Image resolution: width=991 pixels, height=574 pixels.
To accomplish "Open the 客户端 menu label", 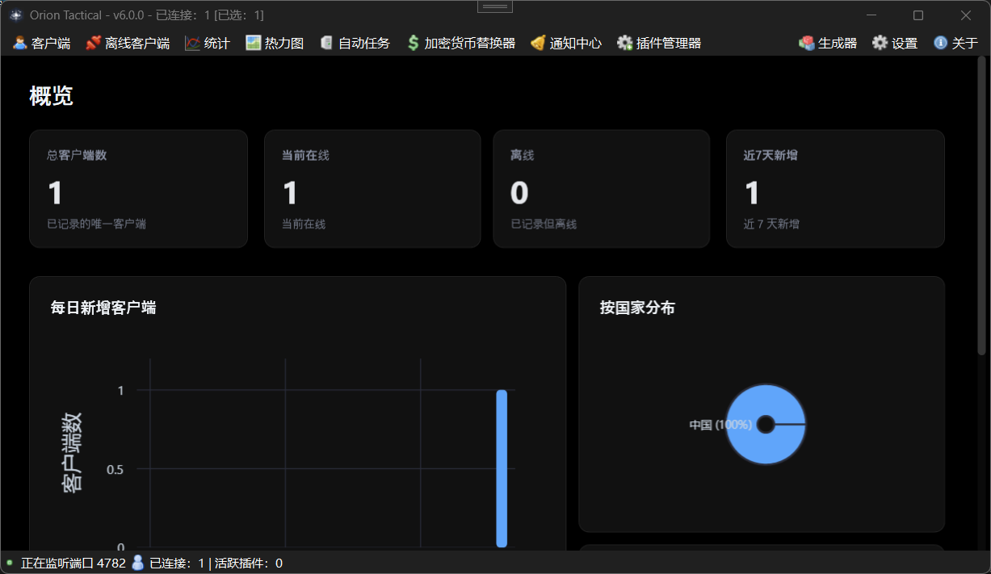I will pos(51,44).
